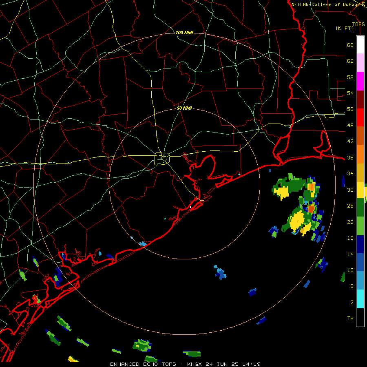Image resolution: width=367 pixels, height=367 pixels.
Task: Select the dark orange legend swatch
Action: click(x=360, y=136)
